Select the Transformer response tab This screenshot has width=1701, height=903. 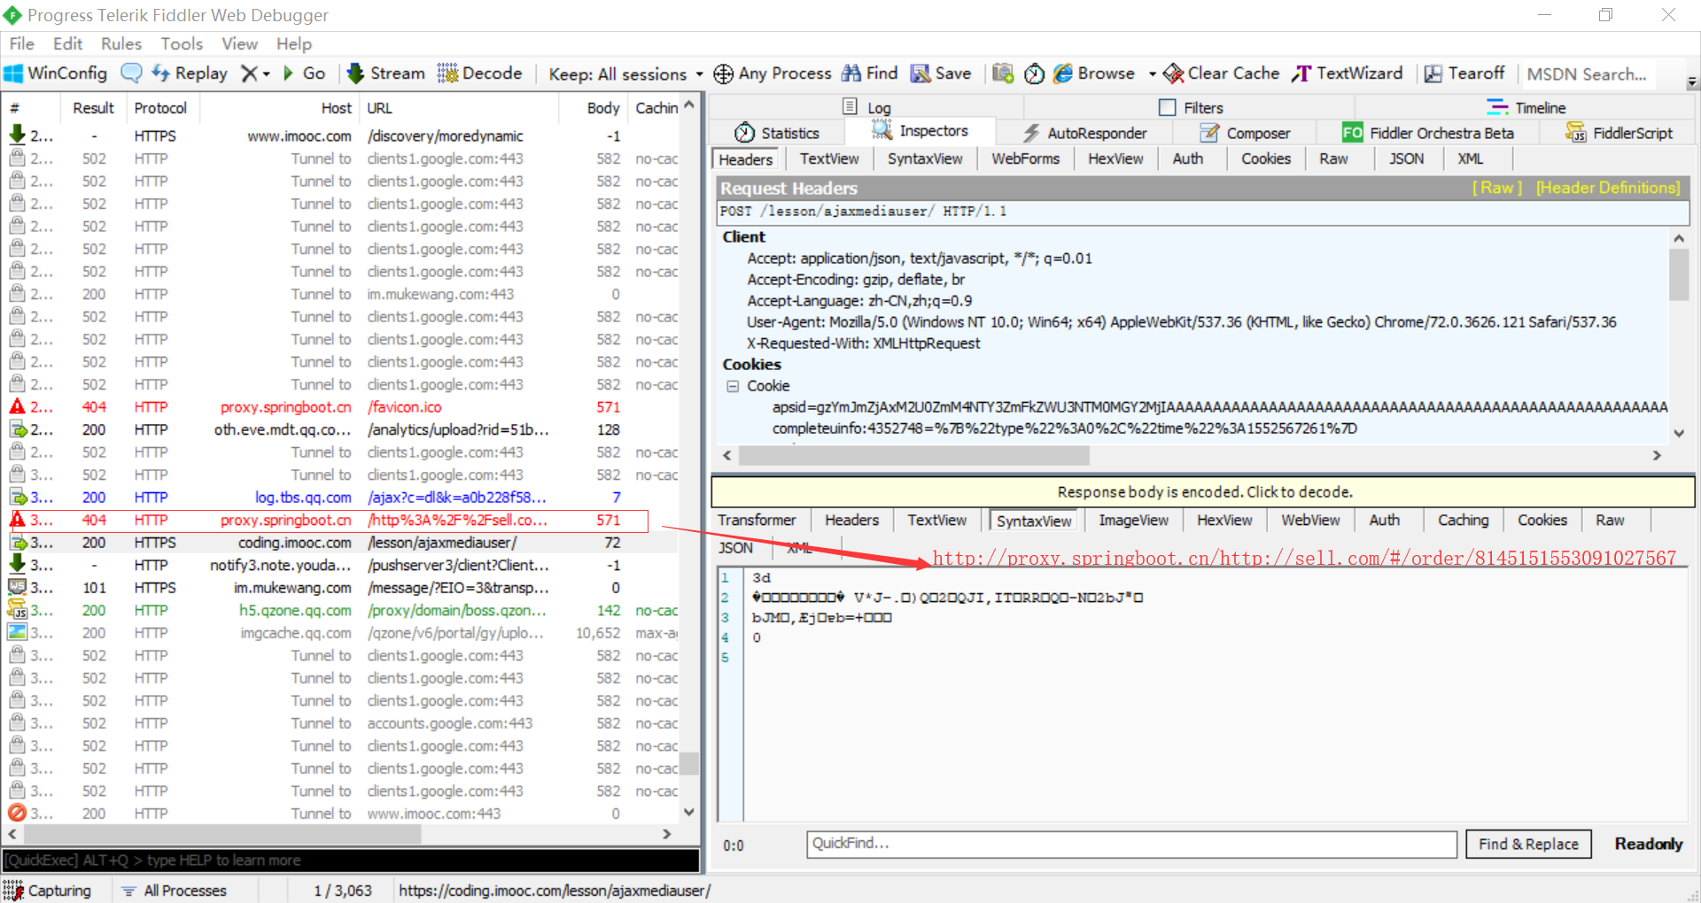pos(757,521)
